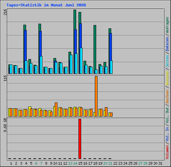Click day label '20' on the x-axis
The width and height of the screenshot is (171, 167).
(105, 163)
